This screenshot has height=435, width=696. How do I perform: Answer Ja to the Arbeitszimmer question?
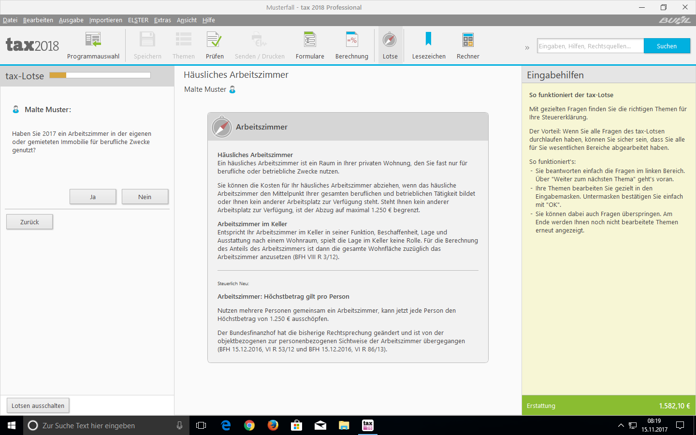(x=93, y=197)
